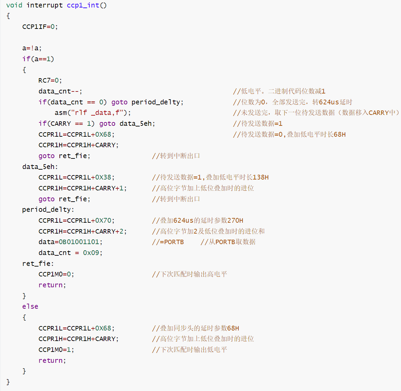Click the CCP1M0=0 statement
The image size is (401, 391).
56,274
